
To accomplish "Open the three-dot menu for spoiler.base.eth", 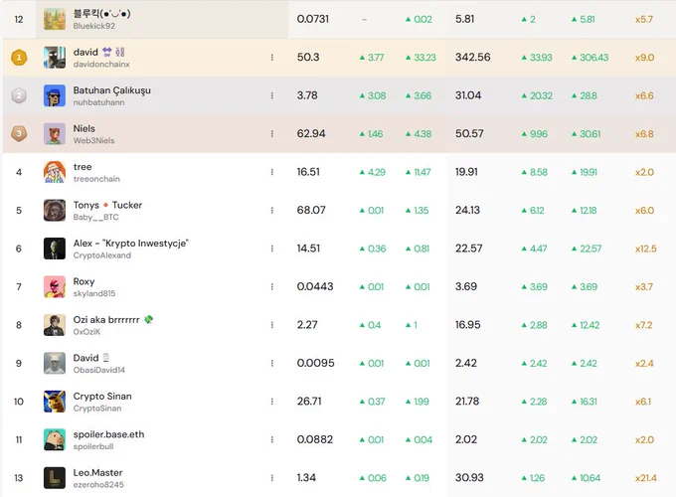I will 272,439.
